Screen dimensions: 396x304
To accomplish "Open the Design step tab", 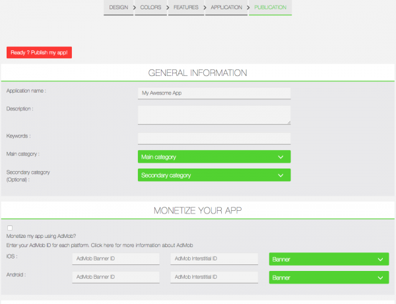I will click(117, 7).
